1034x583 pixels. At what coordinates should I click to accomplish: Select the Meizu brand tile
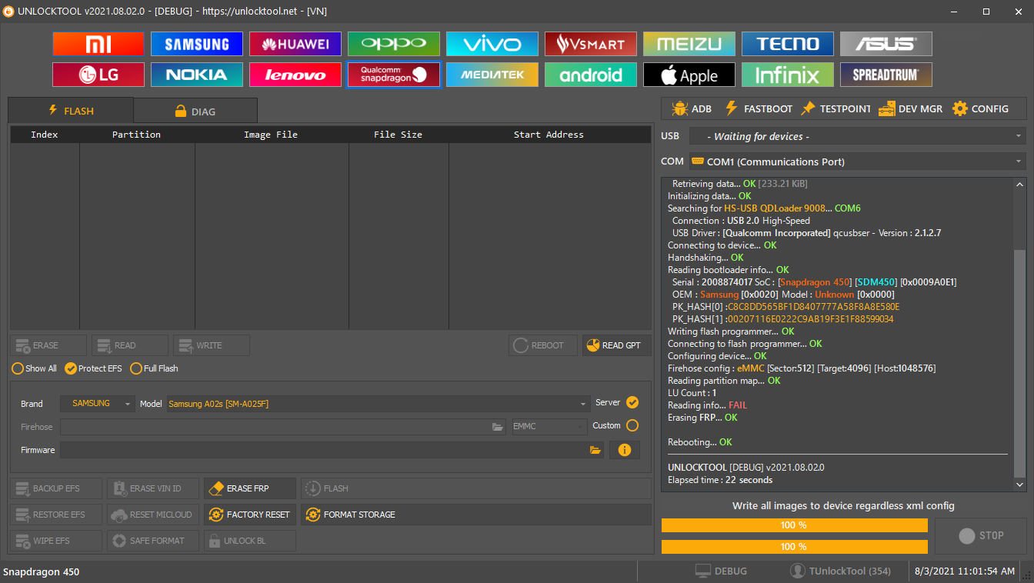689,44
